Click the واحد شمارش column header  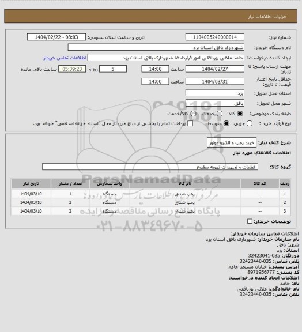click(x=110, y=184)
